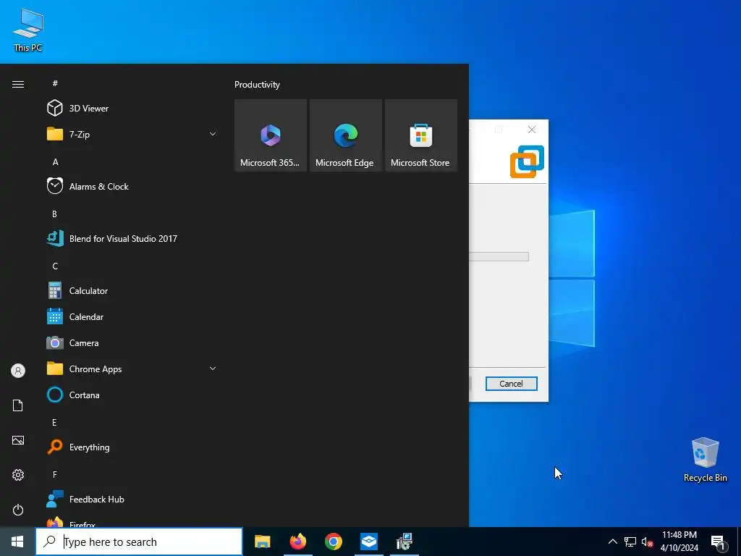The height and width of the screenshot is (556, 741).
Task: Expand the 7-Zip folder chevron
Action: (x=213, y=134)
